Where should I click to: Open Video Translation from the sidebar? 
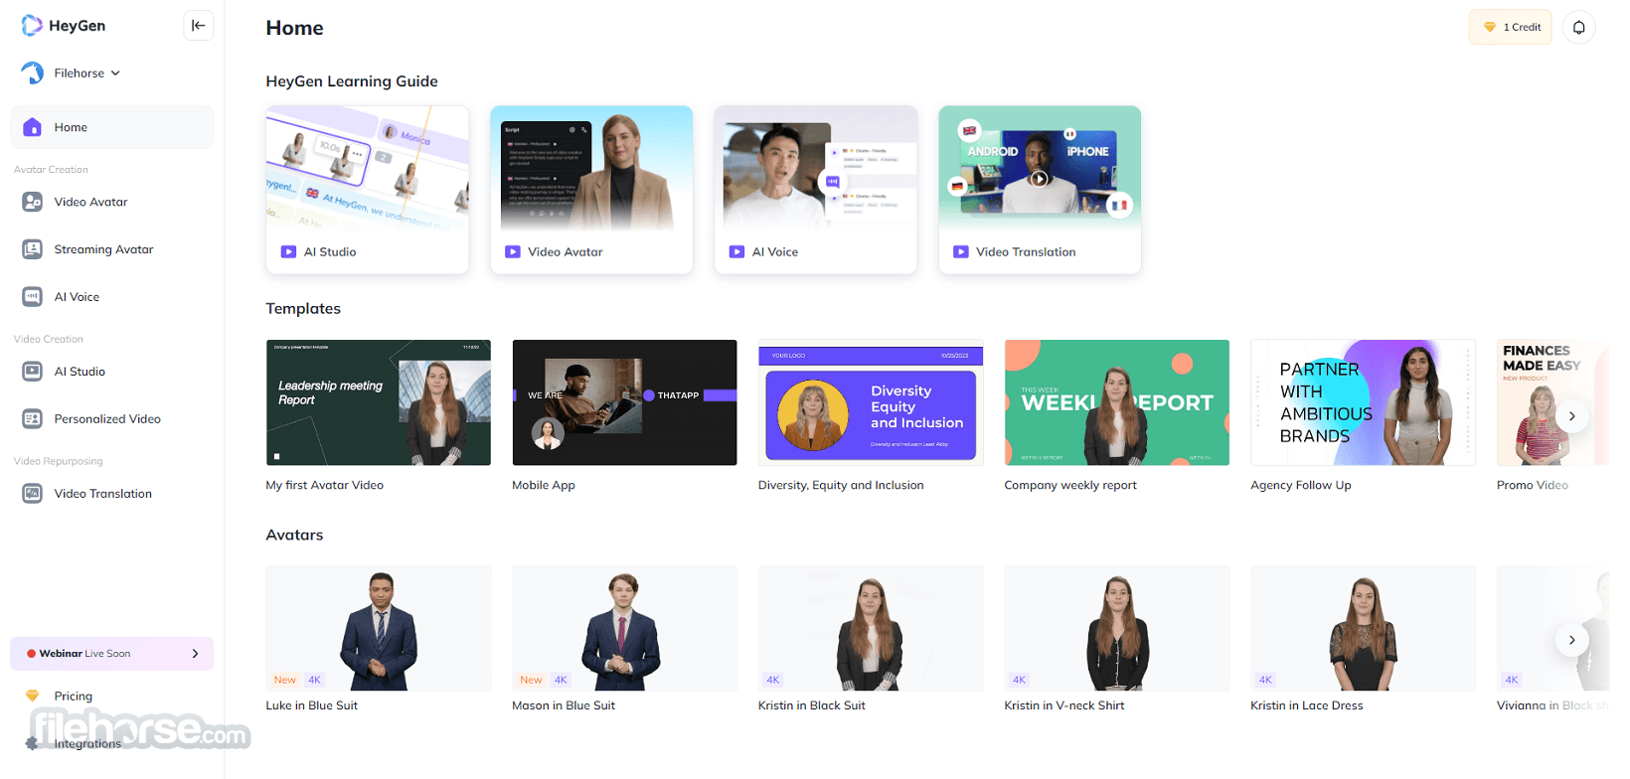(111, 494)
